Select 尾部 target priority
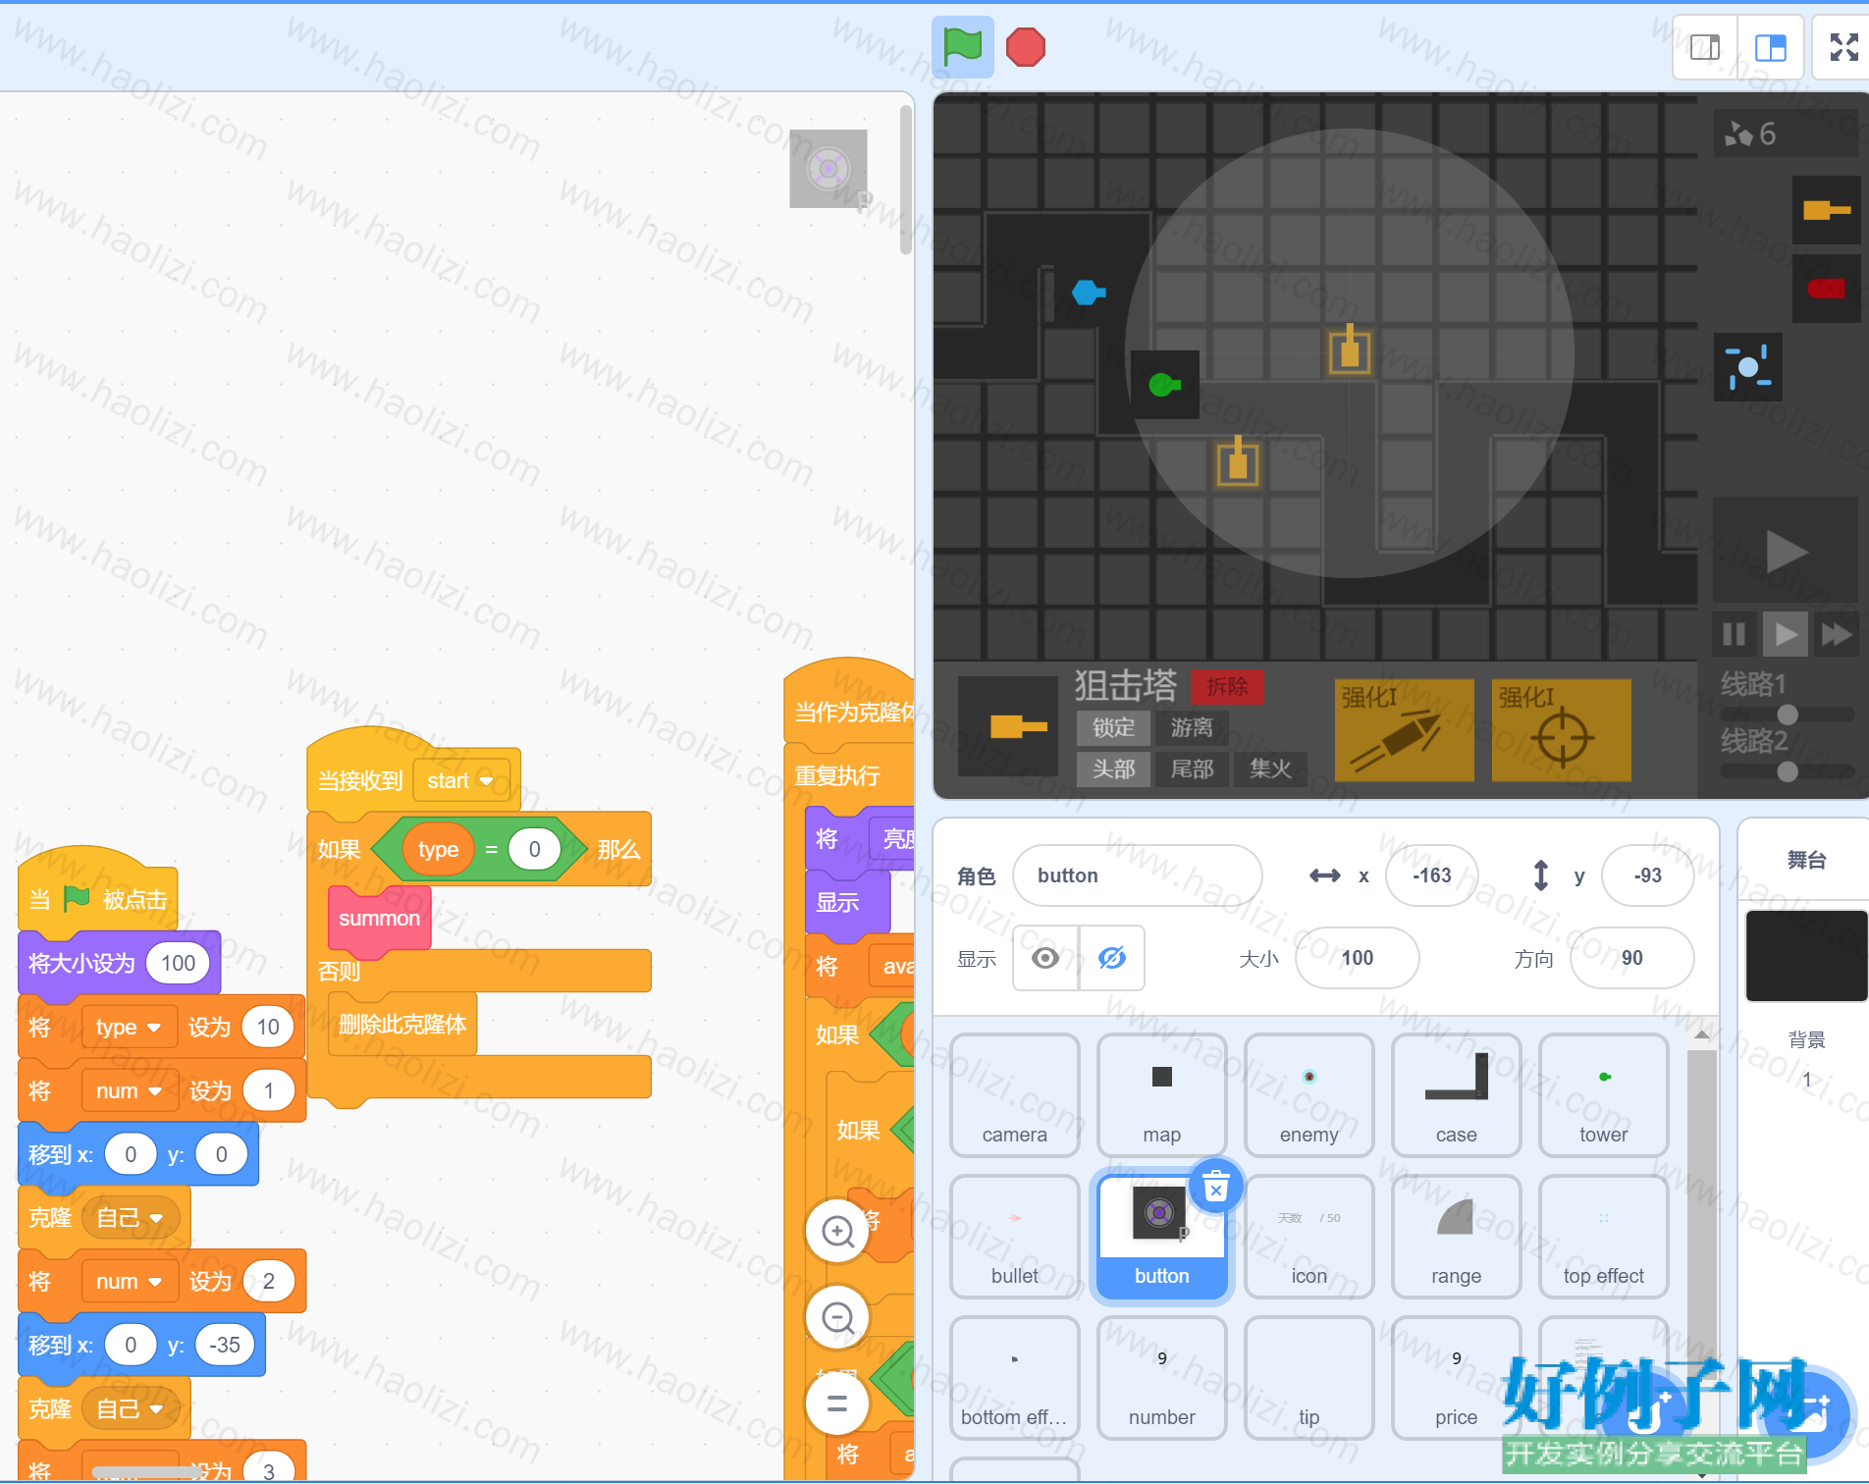The image size is (1869, 1484). tap(1192, 769)
